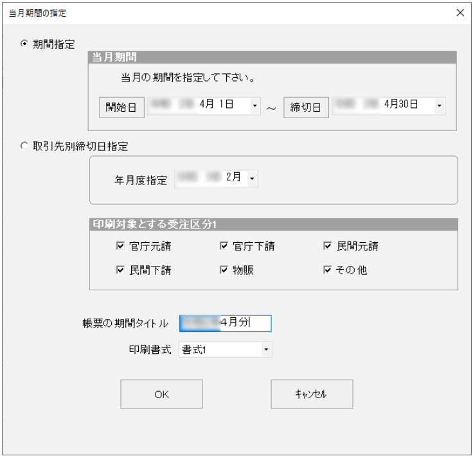Toggle the 官庁元請 checkbox
This screenshot has width=473, height=456.
point(120,246)
